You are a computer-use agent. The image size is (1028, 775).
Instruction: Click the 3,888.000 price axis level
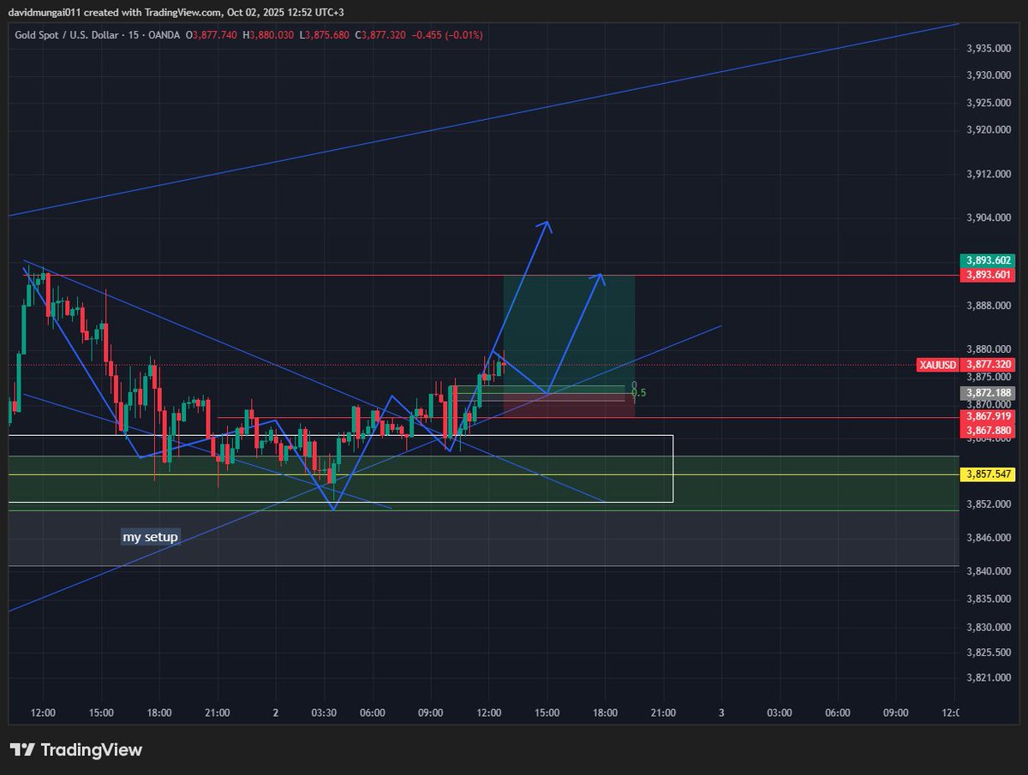989,306
